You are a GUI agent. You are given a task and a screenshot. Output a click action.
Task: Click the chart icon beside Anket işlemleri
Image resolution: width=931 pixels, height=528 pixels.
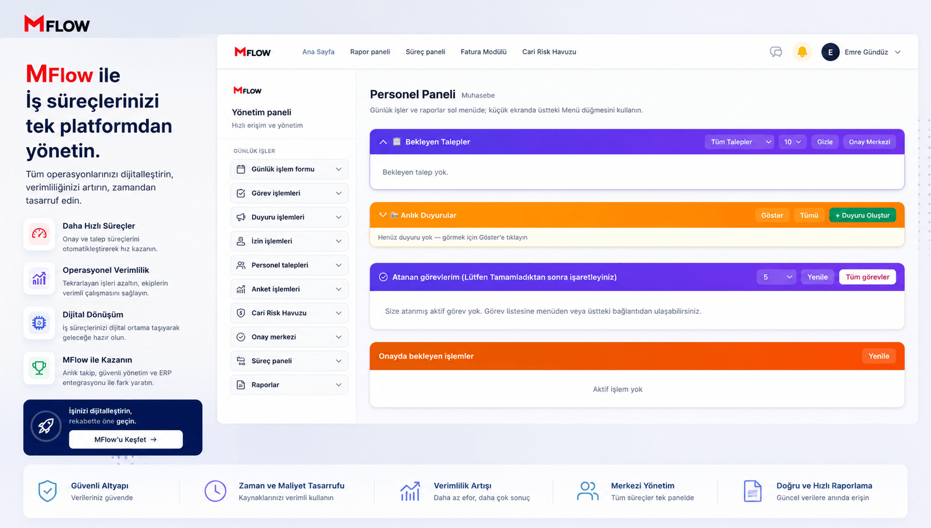click(x=241, y=289)
